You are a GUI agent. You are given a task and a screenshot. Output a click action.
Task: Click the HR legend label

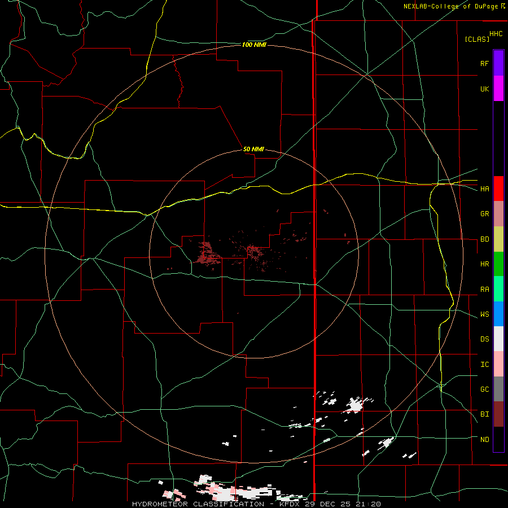(484, 264)
